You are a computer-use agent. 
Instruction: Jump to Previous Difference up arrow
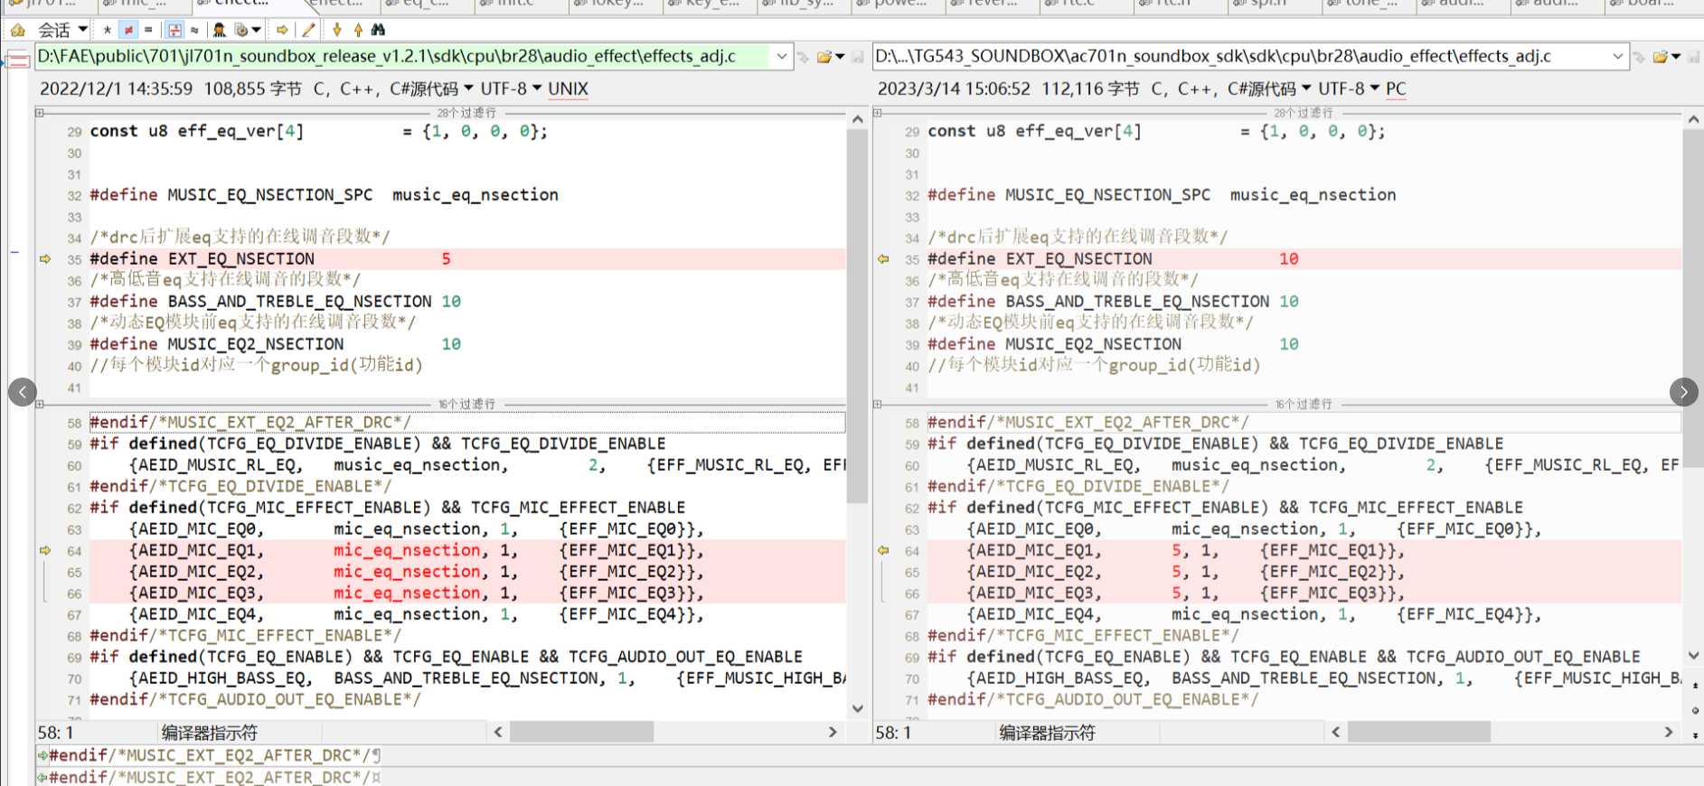click(358, 30)
